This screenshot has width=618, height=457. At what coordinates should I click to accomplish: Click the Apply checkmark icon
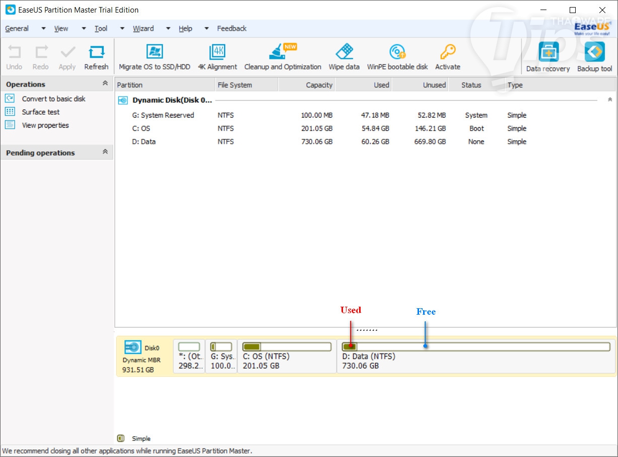click(67, 52)
